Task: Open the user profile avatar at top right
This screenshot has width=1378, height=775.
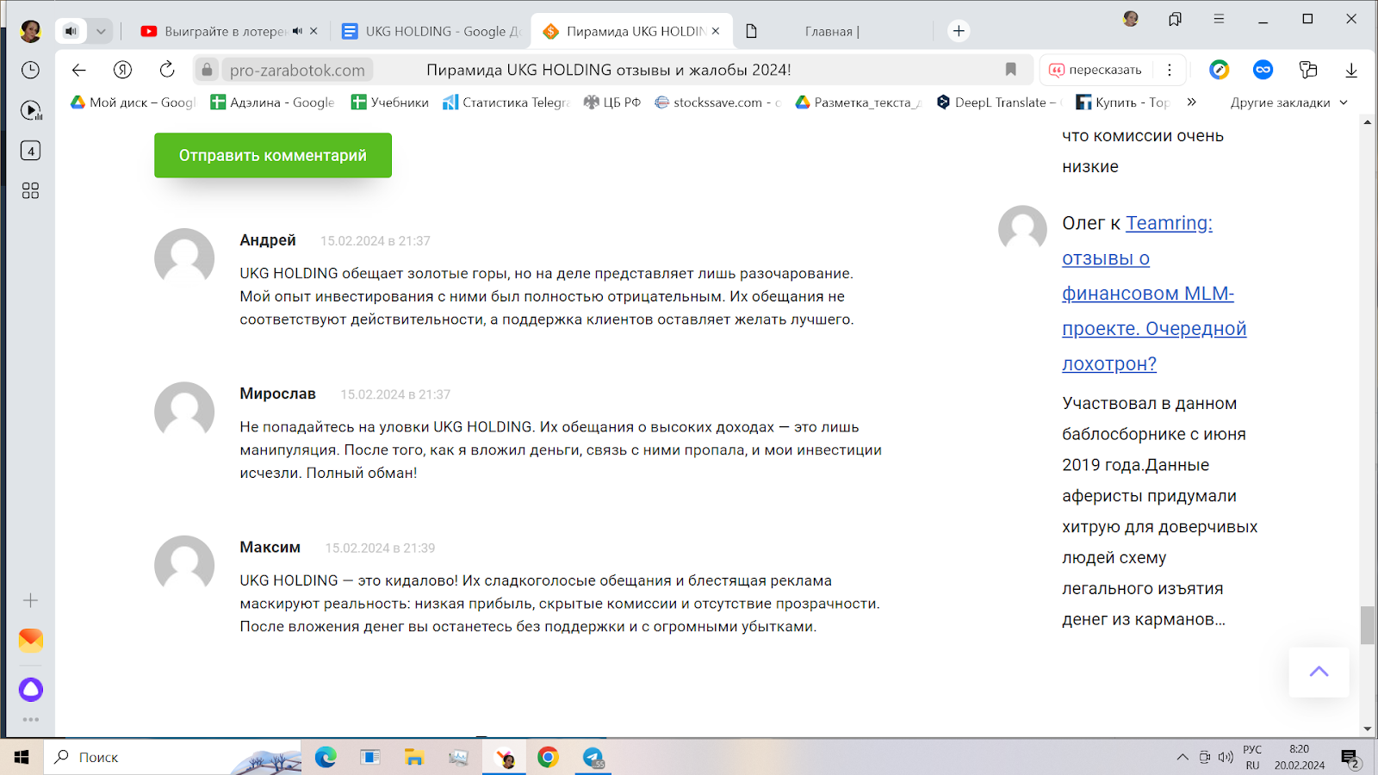Action: [1131, 18]
